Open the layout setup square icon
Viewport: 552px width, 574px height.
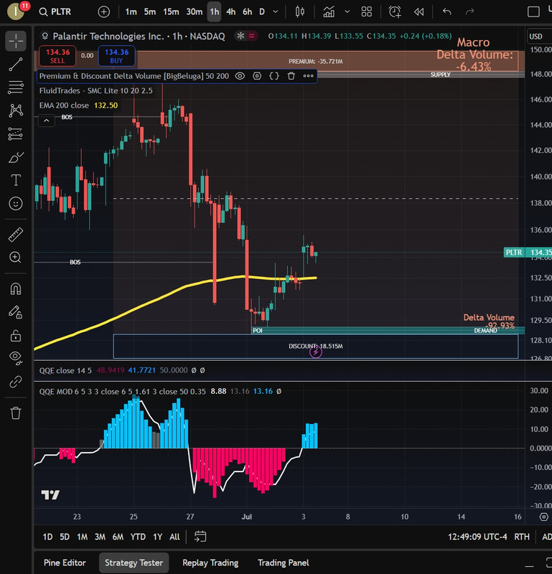[x=533, y=12]
